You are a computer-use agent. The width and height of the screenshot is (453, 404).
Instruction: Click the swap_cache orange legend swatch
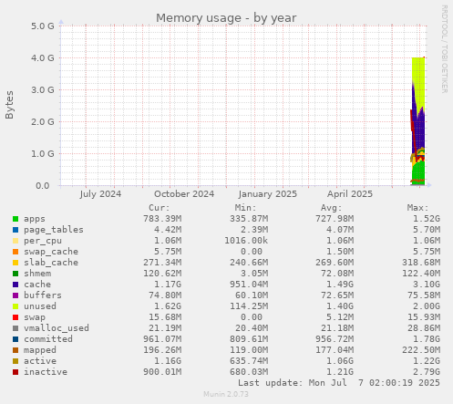click(15, 252)
